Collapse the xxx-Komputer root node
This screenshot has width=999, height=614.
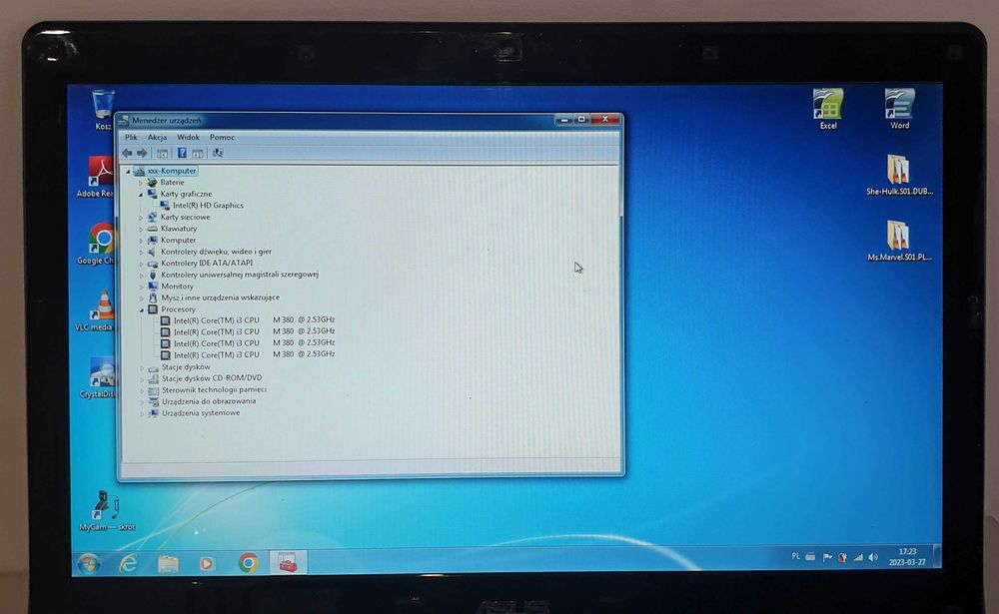click(128, 172)
